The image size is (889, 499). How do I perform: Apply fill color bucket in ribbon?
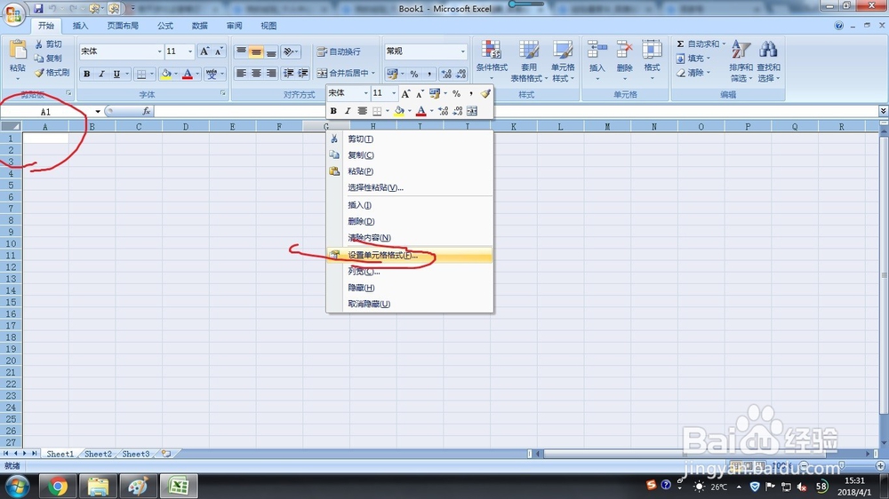166,74
